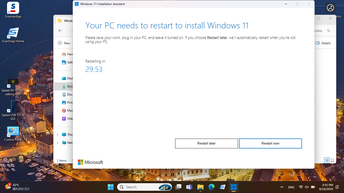The image size is (344, 193).
Task: Expand the This PC tree node
Action: pos(58,135)
